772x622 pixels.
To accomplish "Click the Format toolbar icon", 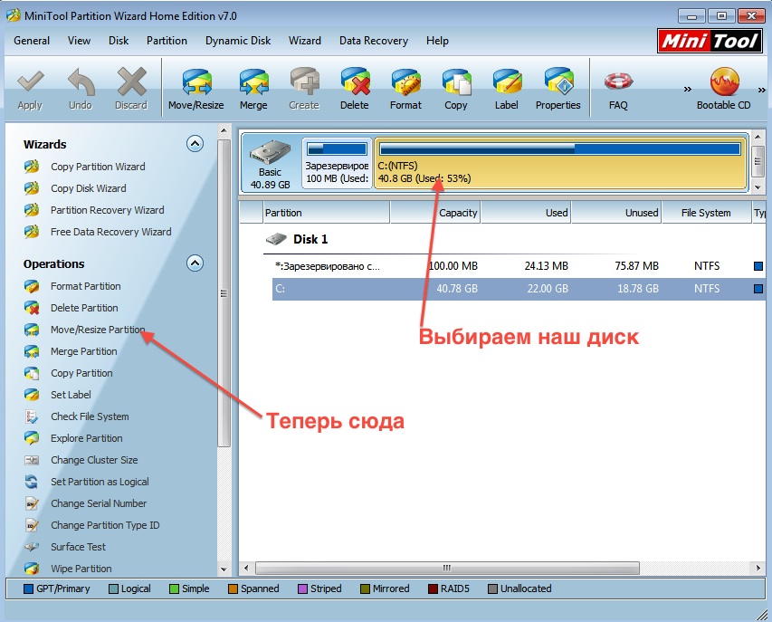I will click(405, 89).
